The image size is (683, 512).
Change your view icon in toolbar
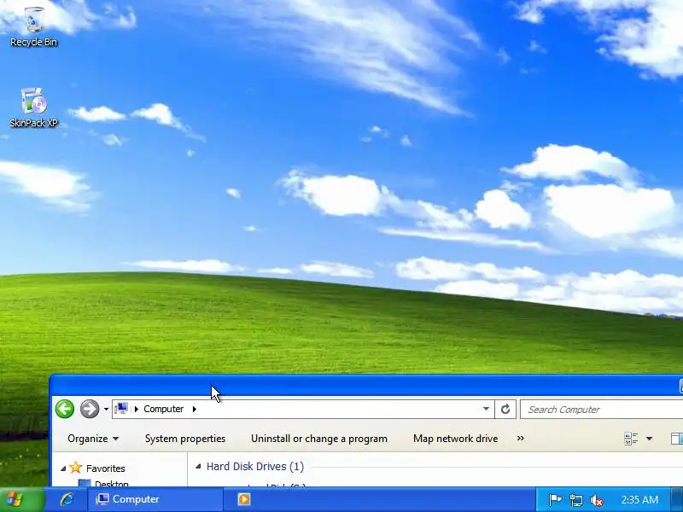click(x=631, y=439)
